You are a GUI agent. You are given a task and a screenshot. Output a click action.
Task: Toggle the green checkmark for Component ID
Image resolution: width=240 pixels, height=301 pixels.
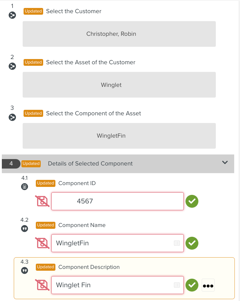192,201
